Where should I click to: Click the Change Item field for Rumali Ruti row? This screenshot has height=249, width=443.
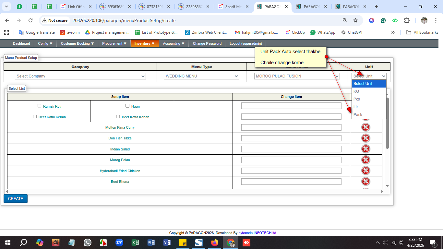[291, 106]
